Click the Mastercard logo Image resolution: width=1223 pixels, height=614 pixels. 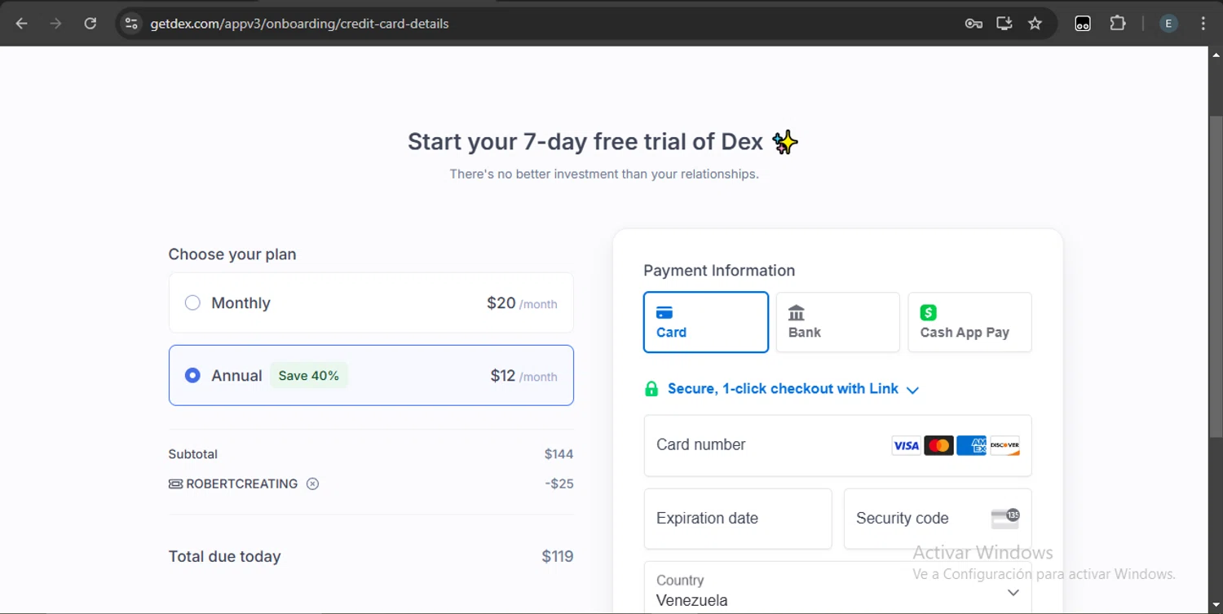[x=939, y=445]
